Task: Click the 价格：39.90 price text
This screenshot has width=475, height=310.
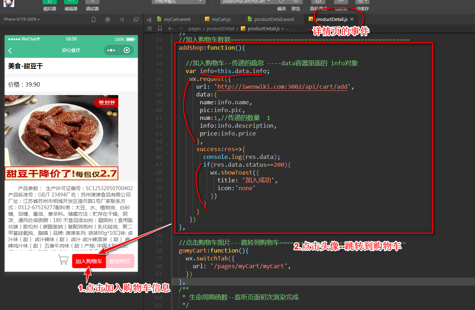Action: (x=24, y=84)
